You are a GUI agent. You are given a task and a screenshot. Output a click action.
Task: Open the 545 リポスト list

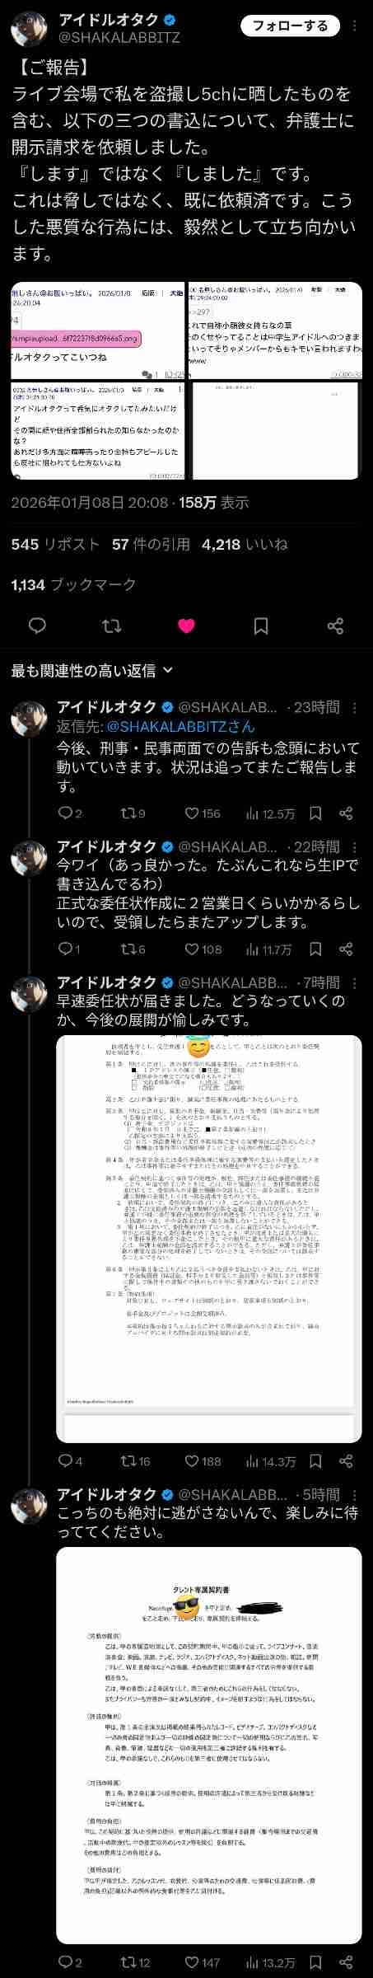pyautogui.click(x=55, y=544)
